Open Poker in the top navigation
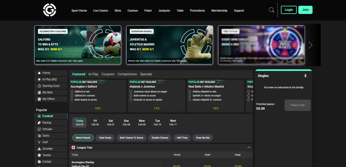The image size is (346, 167). tap(148, 11)
